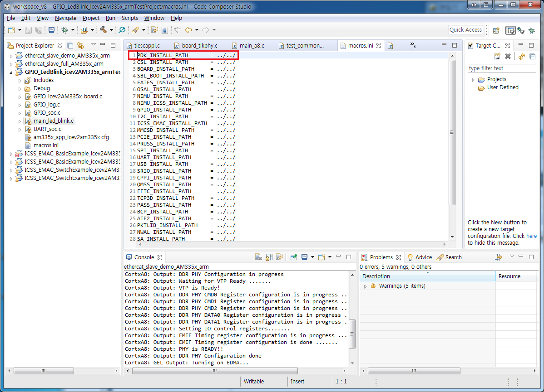This screenshot has height=392, width=544.
Task: Refresh the Target Configurations view
Action: point(522,57)
